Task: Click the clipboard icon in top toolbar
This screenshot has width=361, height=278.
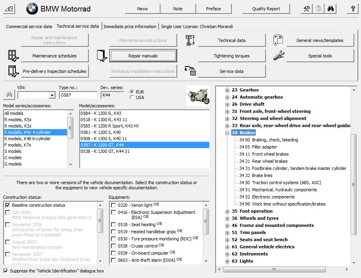Action: [319, 9]
